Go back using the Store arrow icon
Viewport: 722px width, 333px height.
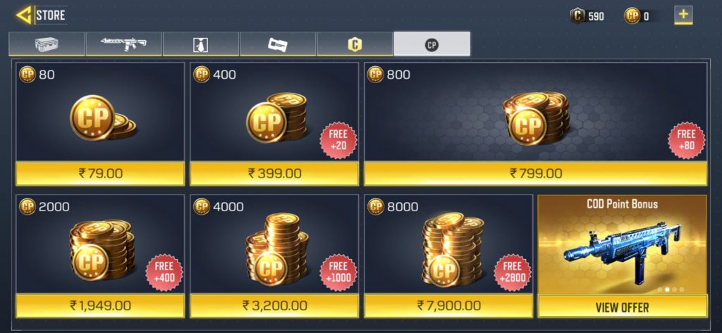(x=23, y=15)
